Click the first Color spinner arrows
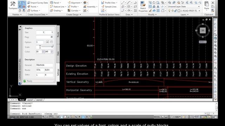The width and height of the screenshot is (225, 126). pos(43,51)
